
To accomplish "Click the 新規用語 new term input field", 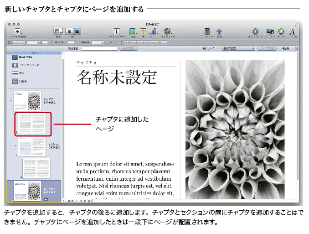I will [99, 48].
